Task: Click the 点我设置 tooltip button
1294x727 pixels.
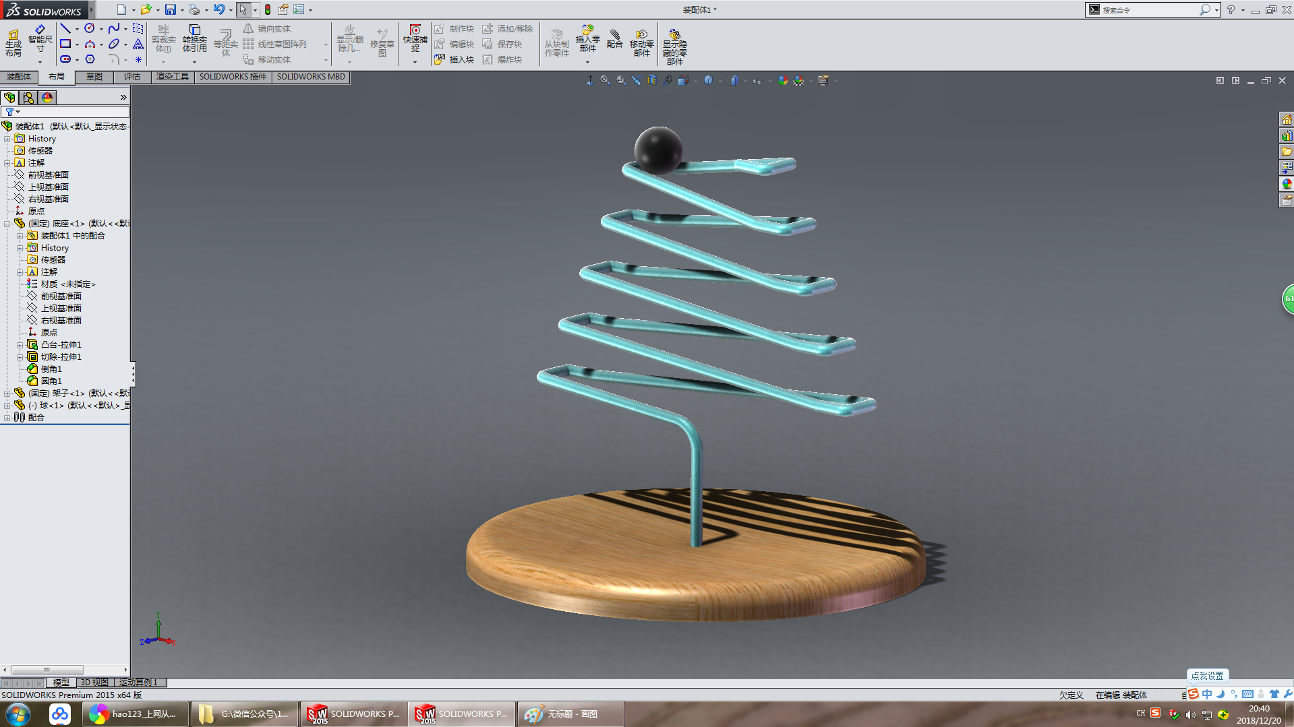Action: 1207,676
